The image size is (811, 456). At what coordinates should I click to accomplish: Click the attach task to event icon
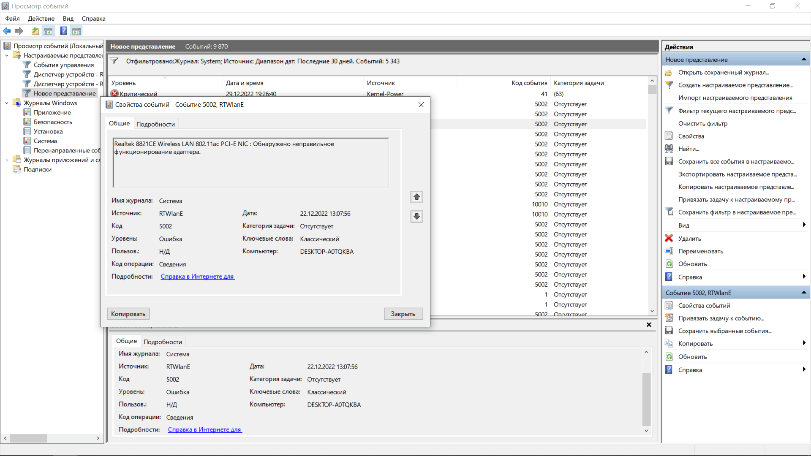(669, 318)
